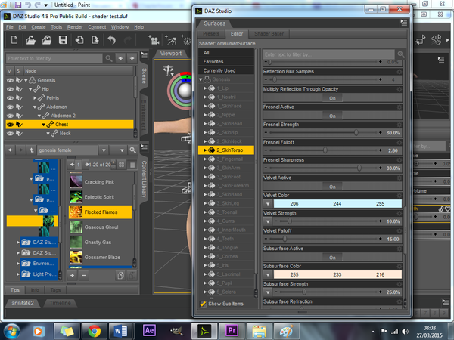Toggle Show Sub Items checkbox
454x340 pixels.
click(203, 304)
